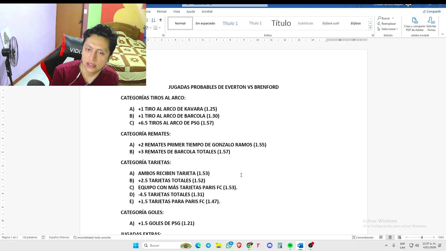Open Google Chrome from taskbar

coord(249,245)
